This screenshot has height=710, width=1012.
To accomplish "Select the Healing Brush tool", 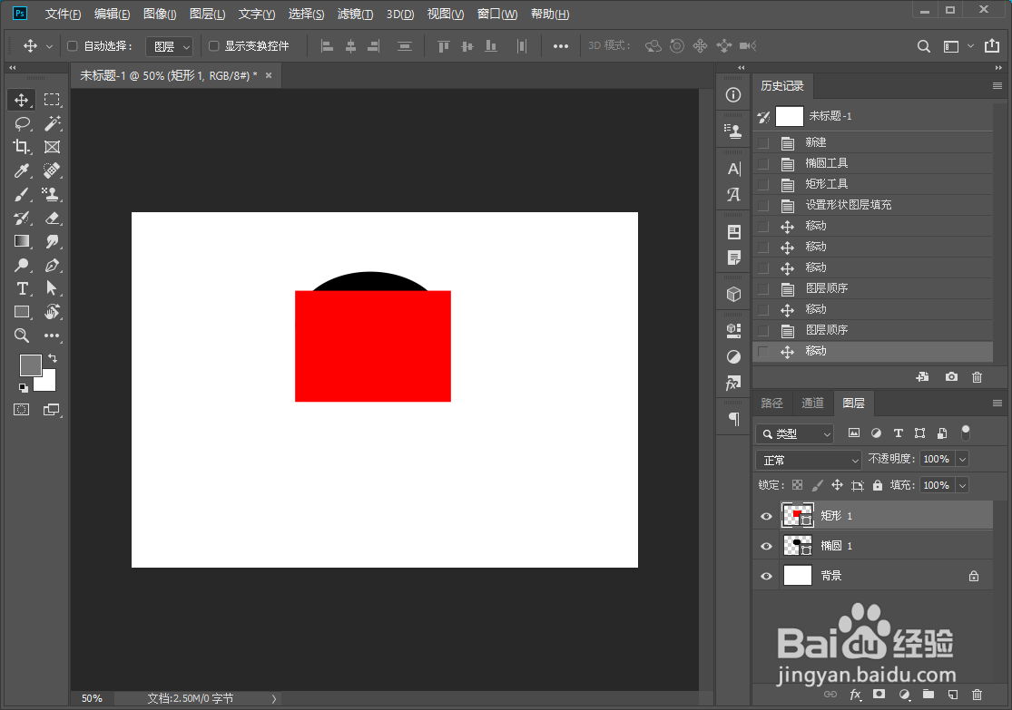I will (52, 170).
